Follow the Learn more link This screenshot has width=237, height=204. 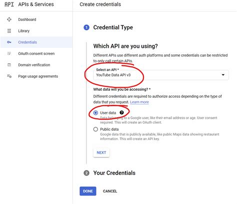coord(139,102)
